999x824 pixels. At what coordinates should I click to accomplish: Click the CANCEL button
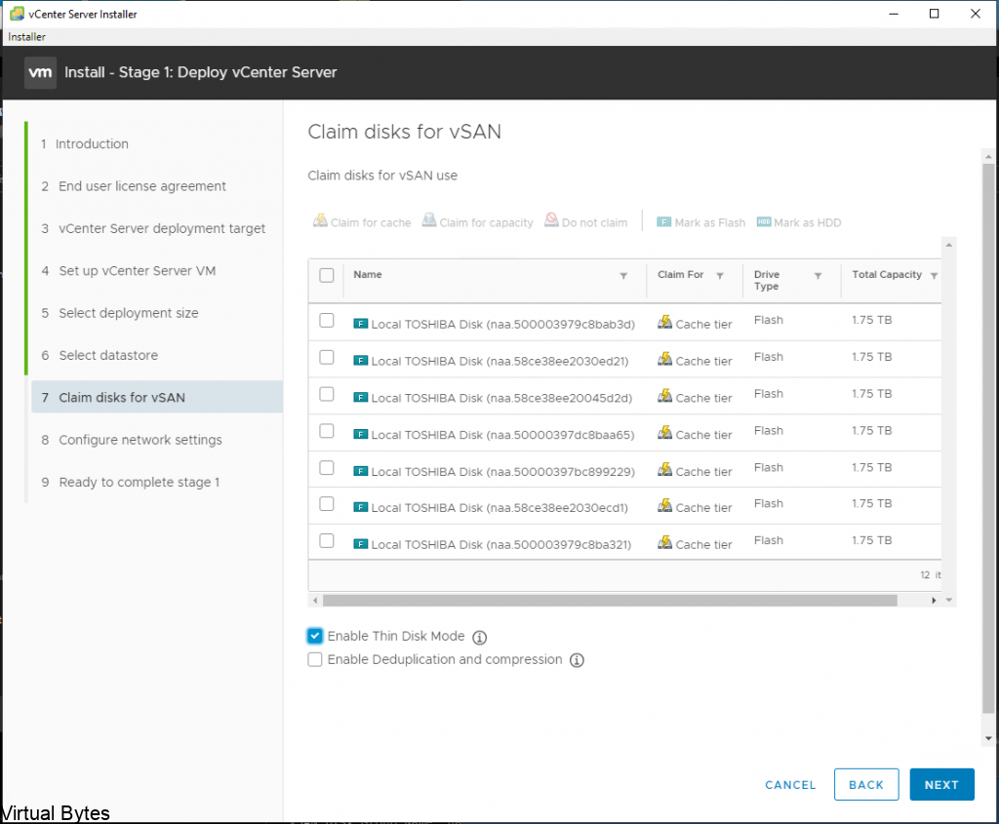[790, 785]
